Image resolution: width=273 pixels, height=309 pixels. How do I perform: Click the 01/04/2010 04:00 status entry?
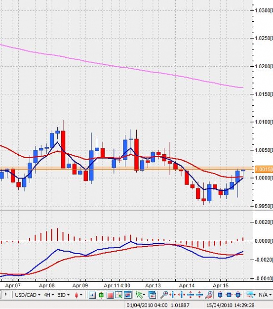pos(147,306)
